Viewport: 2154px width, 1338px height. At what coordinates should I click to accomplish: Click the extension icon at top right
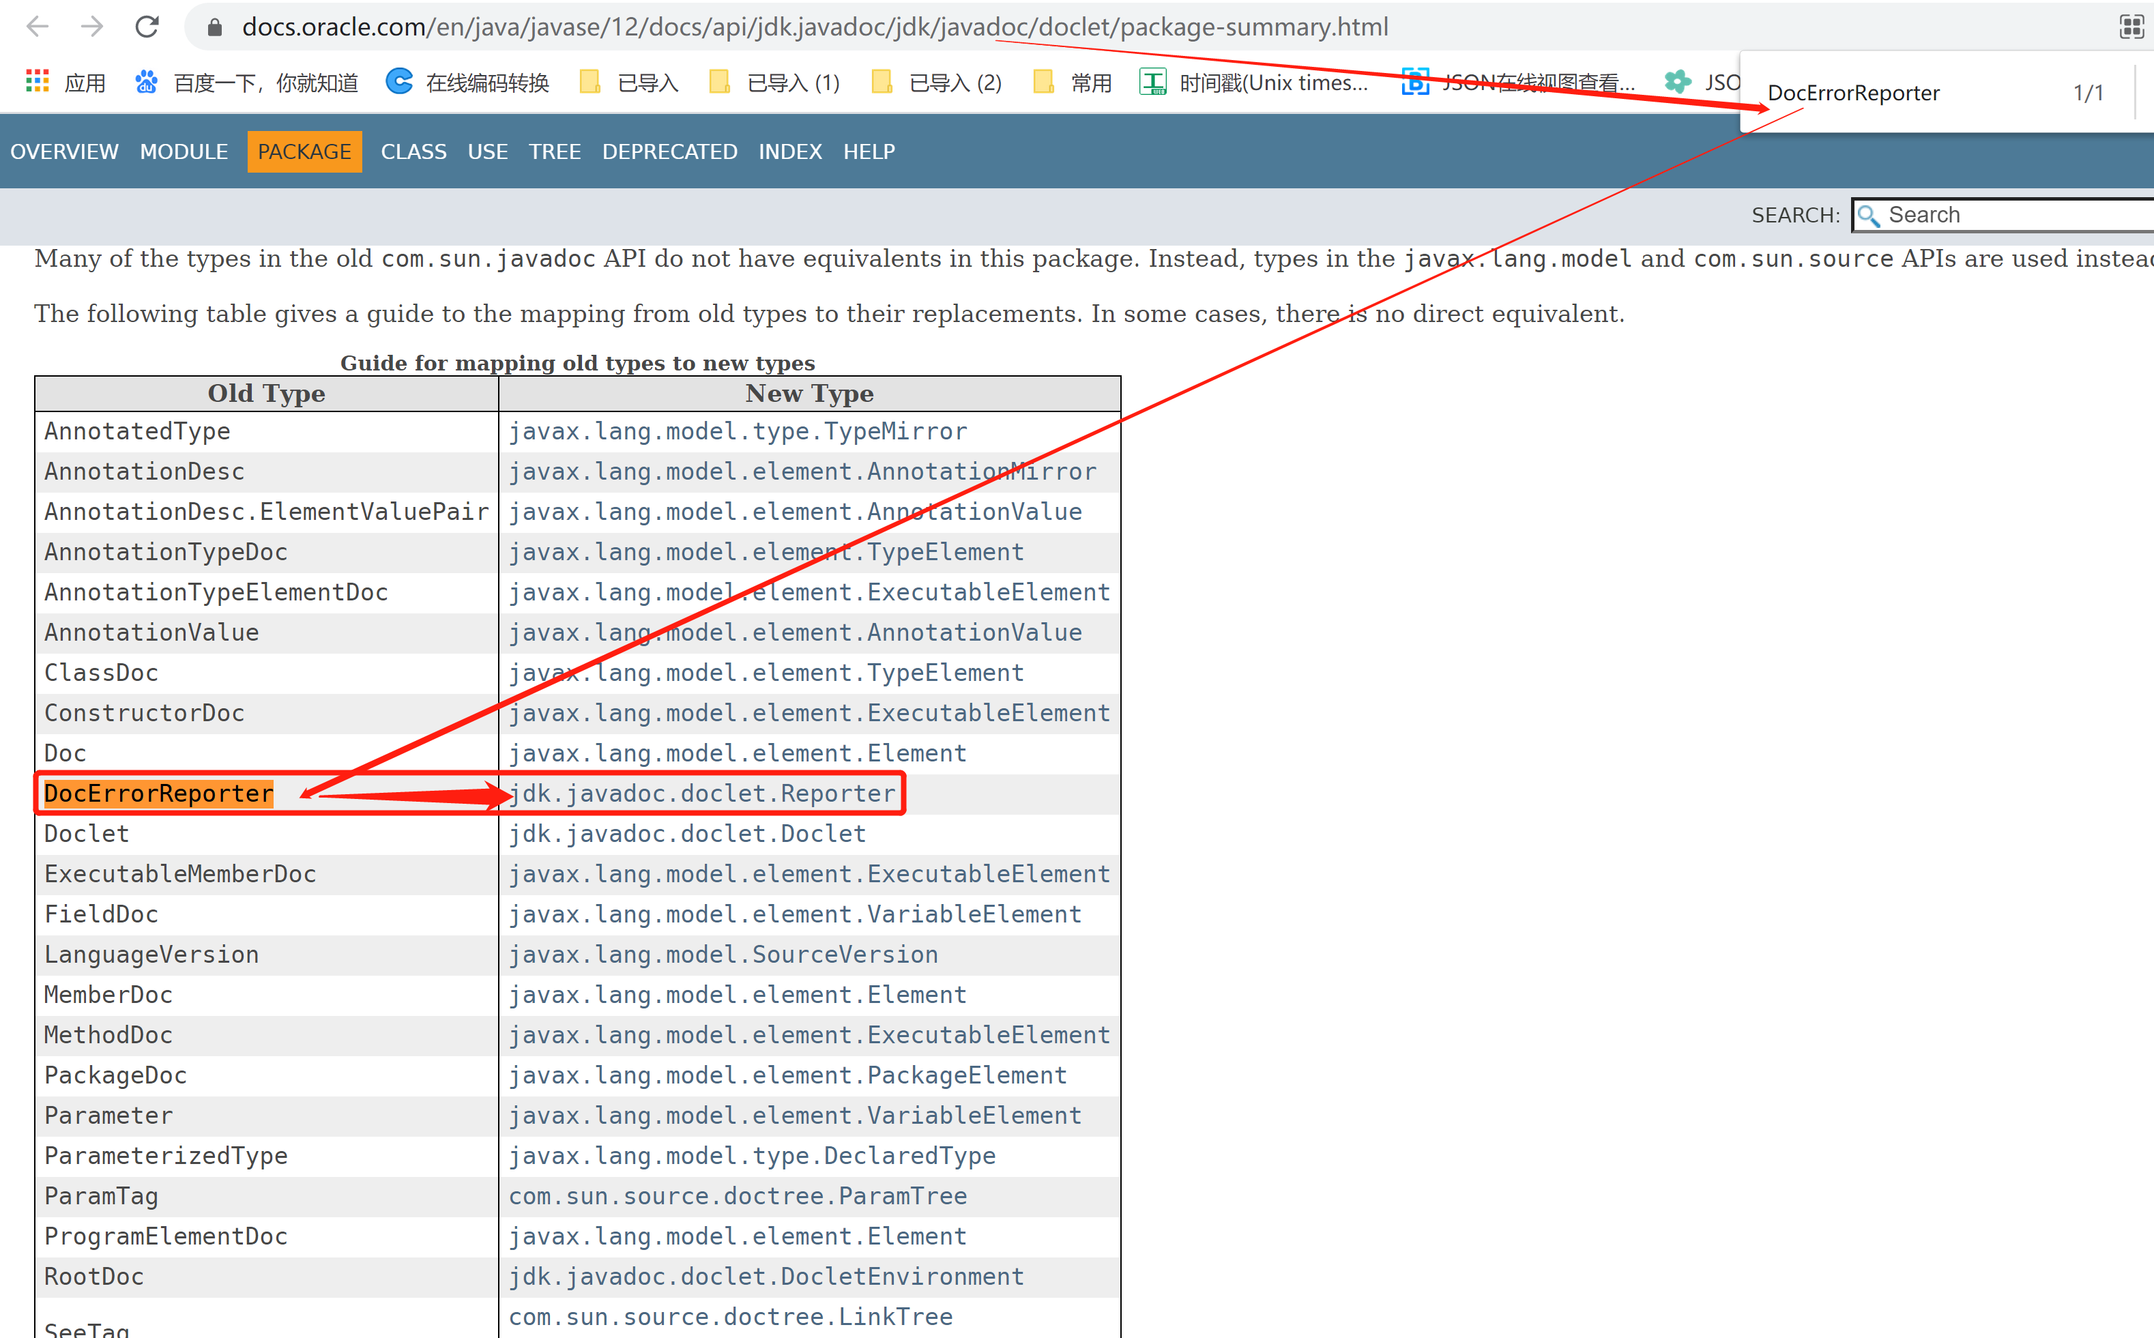point(2130,27)
